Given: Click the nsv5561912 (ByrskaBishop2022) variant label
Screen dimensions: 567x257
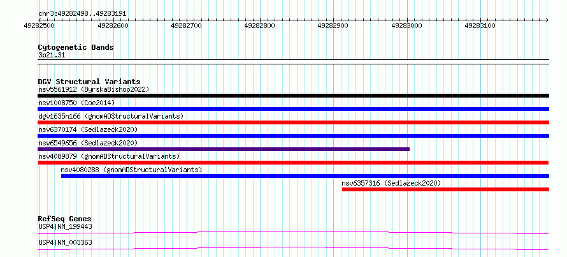Looking at the screenshot, I should coord(93,90).
